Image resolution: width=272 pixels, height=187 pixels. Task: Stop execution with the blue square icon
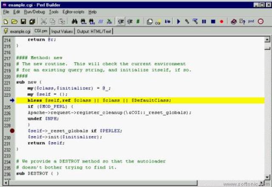[213, 22]
